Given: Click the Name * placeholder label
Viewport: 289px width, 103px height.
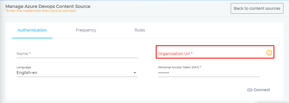Looking at the screenshot, I should (x=24, y=54).
